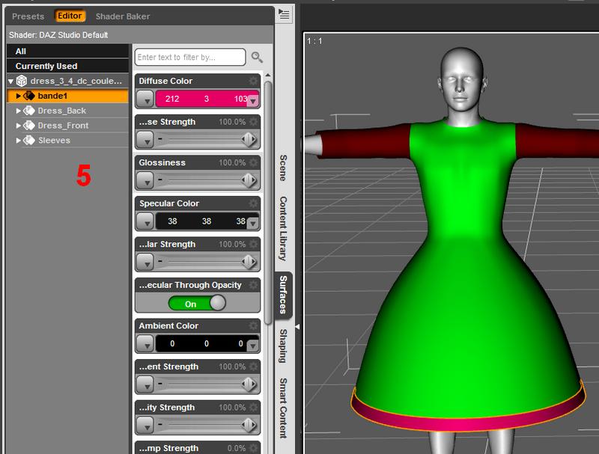Screen dimensions: 599x454
Task: Open the Shaping side tab
Action: point(283,346)
